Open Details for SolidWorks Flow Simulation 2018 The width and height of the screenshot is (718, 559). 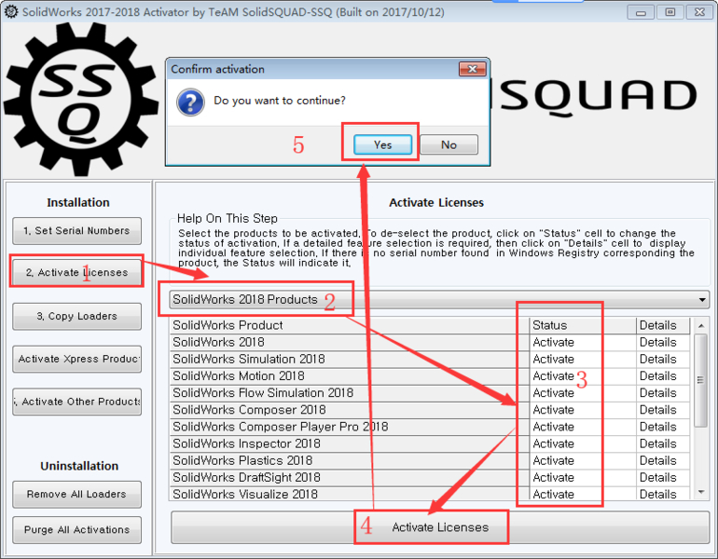pos(663,393)
